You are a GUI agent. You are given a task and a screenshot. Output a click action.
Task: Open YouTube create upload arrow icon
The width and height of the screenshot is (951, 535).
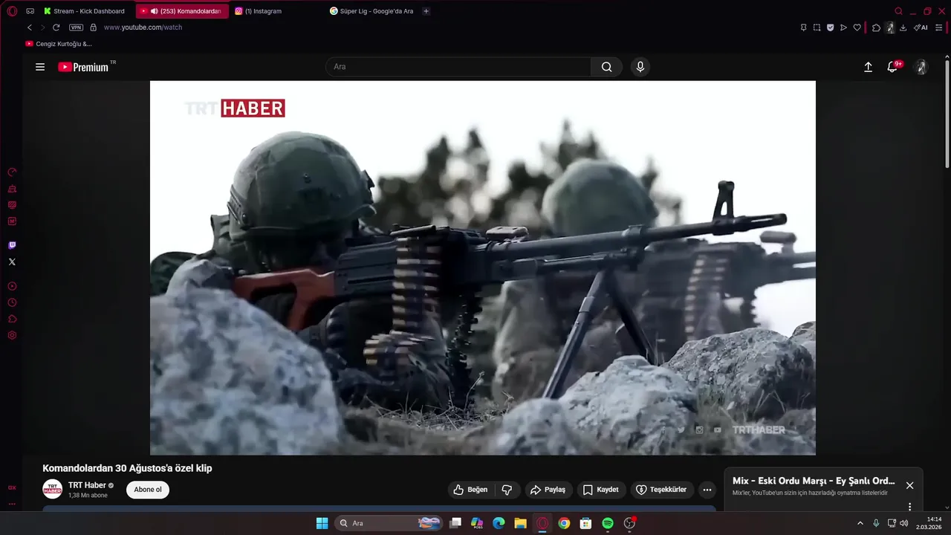(x=868, y=67)
